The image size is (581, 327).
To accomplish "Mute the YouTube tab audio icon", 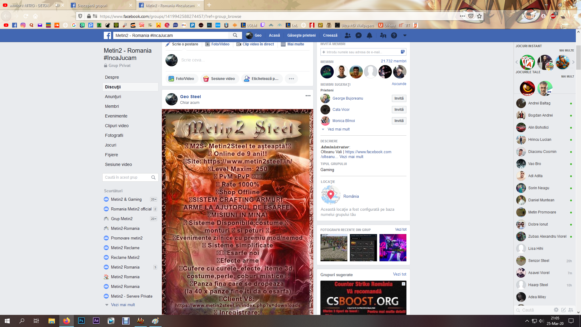I will (57, 5).
